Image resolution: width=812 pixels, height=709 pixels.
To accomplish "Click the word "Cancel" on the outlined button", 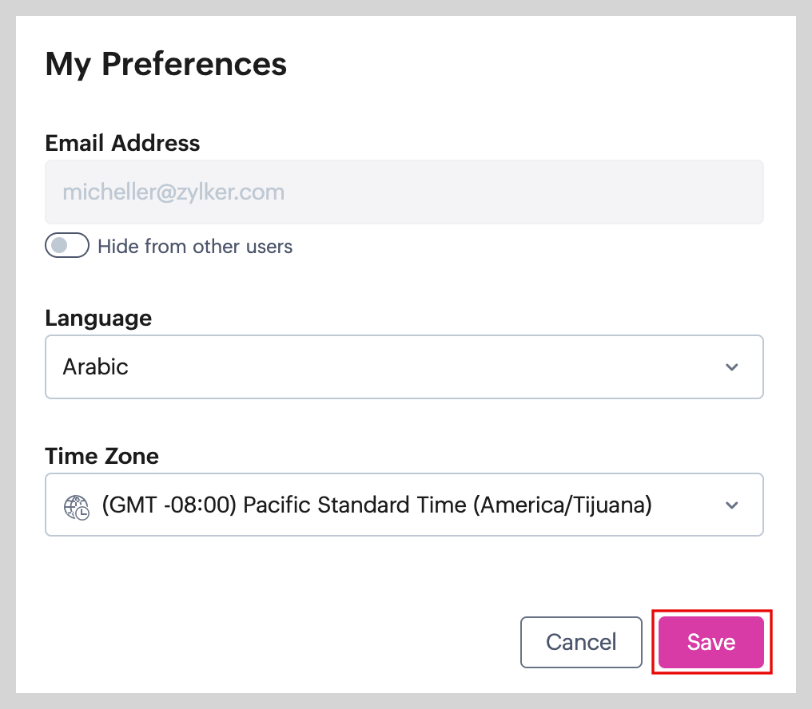I will 581,642.
